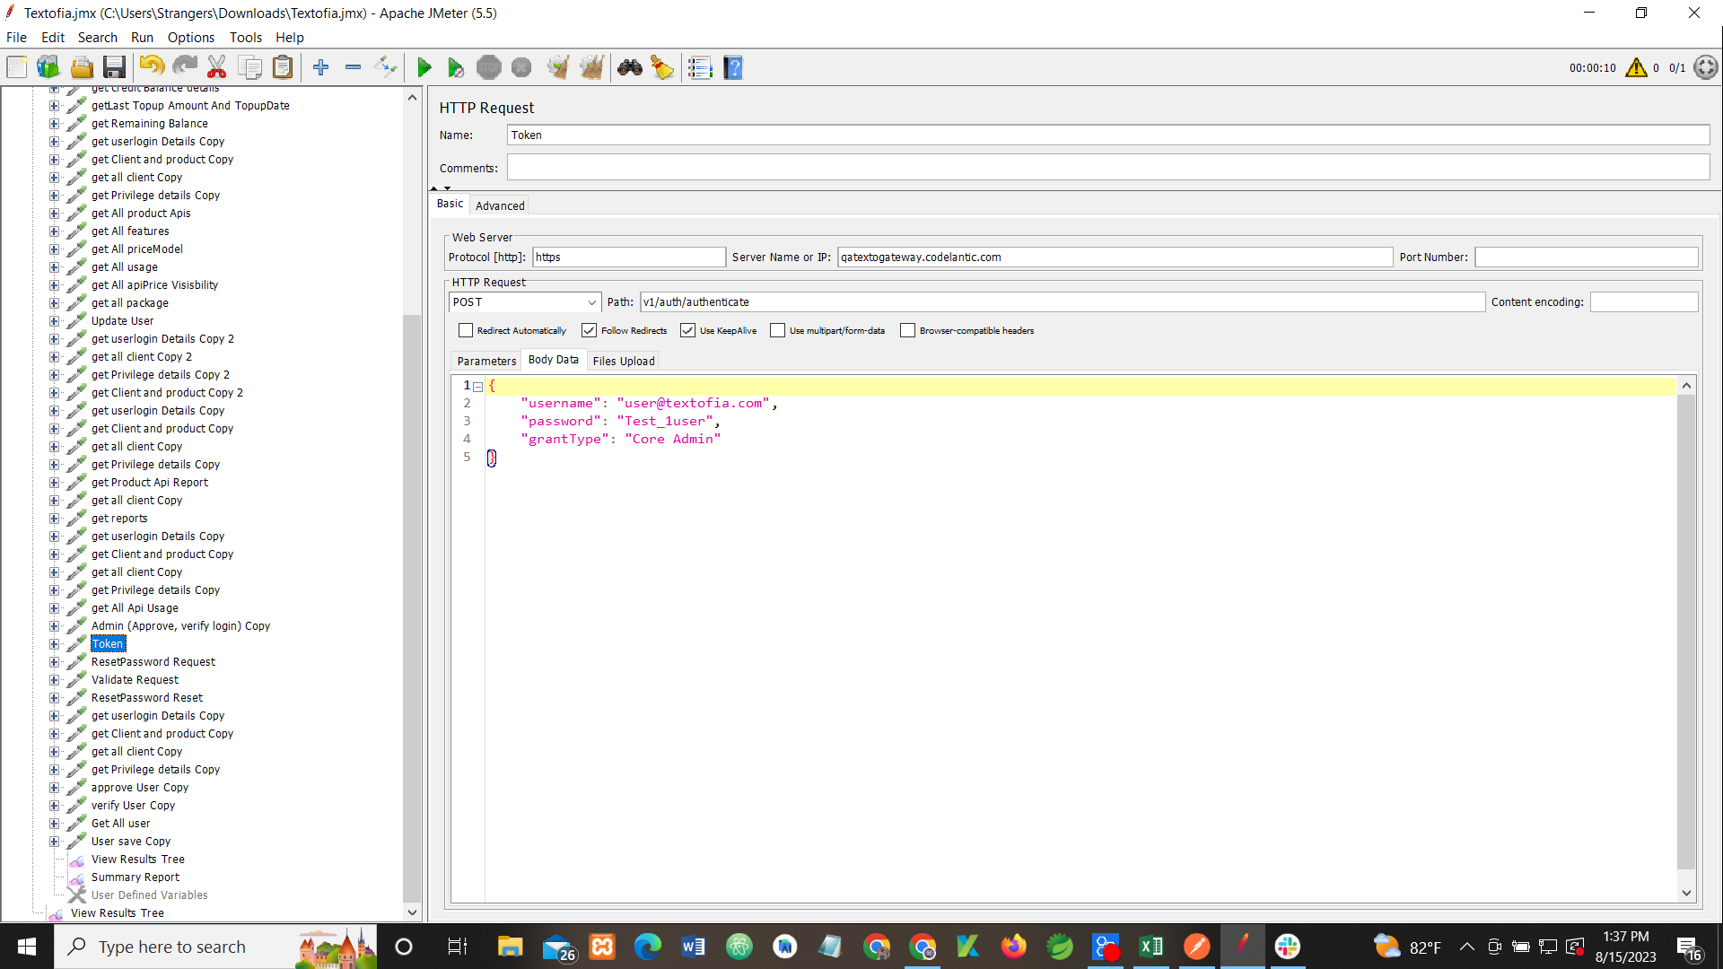Expand the ResetPassword Request node
Viewport: 1723px width, 969px height.
55,662
